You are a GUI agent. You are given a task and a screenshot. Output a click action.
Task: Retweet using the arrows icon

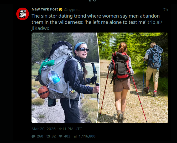click(x=48, y=136)
